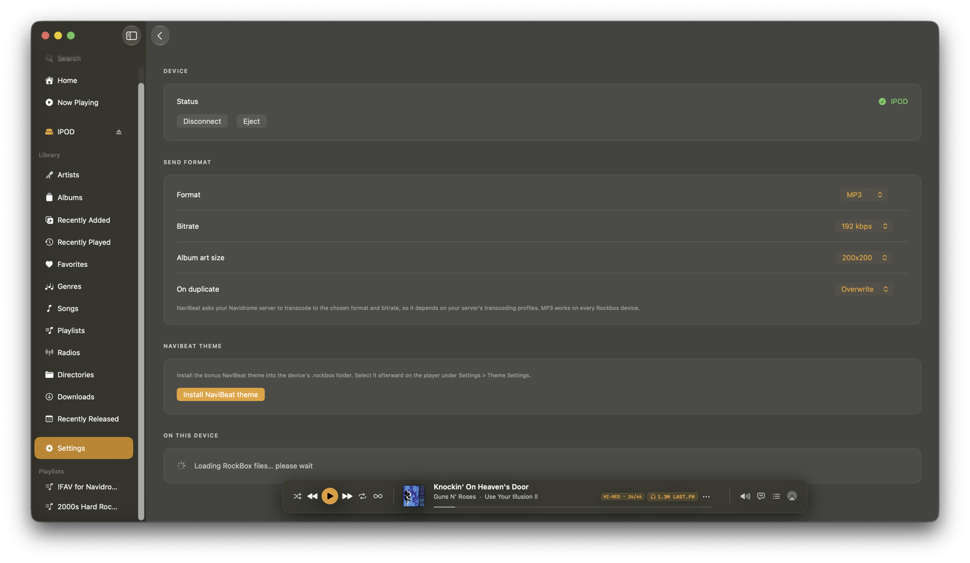Click Install NaviBeat theme button
The width and height of the screenshot is (970, 563).
point(221,394)
